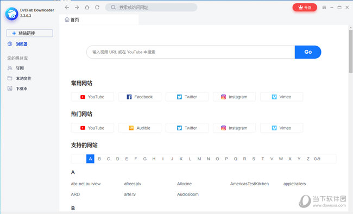Select letter A in the site index

click(x=90, y=159)
